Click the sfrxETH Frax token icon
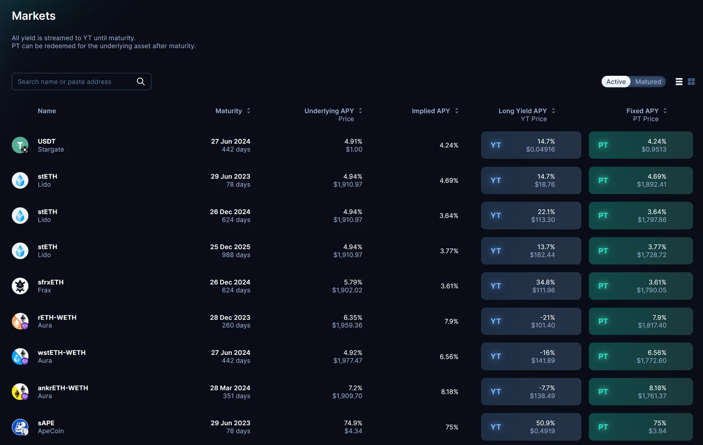Image resolution: width=703 pixels, height=445 pixels. point(20,286)
